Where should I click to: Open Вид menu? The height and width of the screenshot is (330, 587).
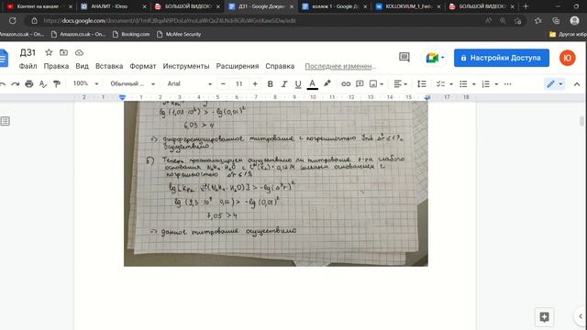pyautogui.click(x=82, y=66)
